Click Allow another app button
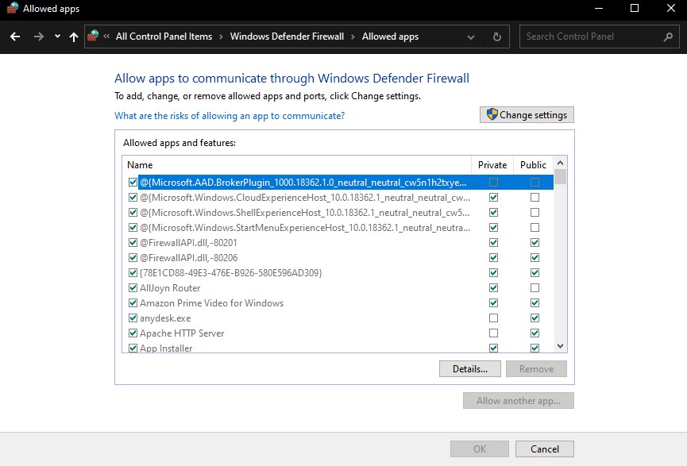 point(519,401)
